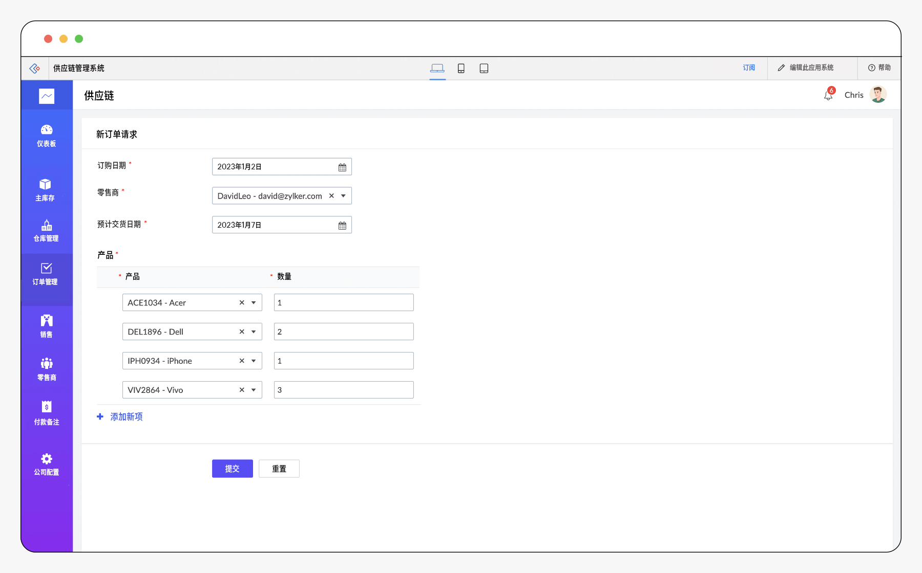Click Chris profile avatar
Image resolution: width=922 pixels, height=573 pixels.
pyautogui.click(x=878, y=95)
